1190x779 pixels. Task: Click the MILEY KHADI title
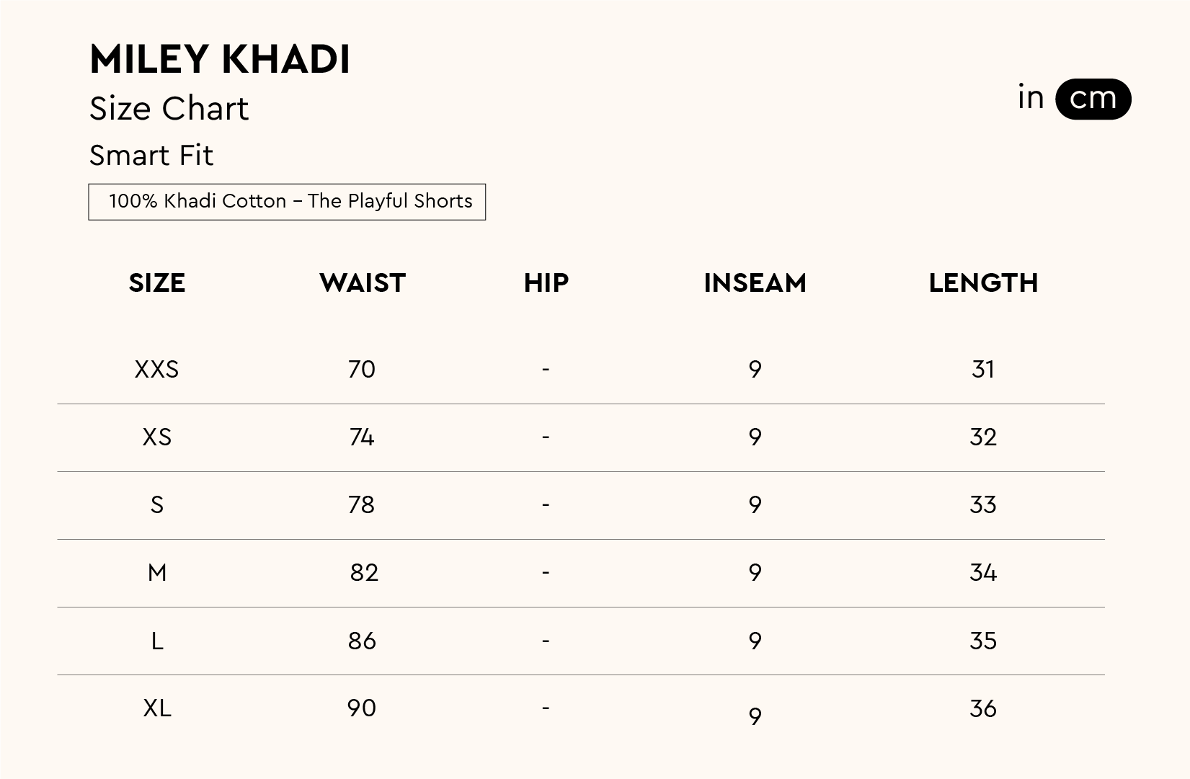220,59
